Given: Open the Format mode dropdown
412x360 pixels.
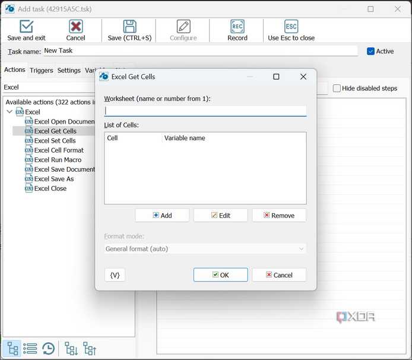Looking at the screenshot, I should coord(205,249).
